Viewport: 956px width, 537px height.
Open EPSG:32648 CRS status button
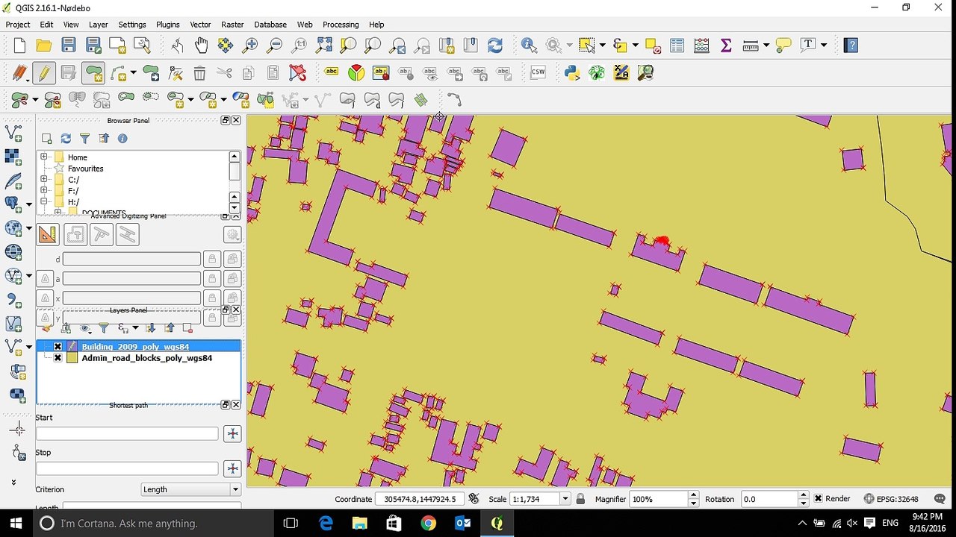[891, 499]
